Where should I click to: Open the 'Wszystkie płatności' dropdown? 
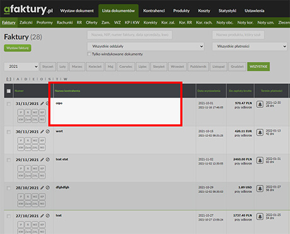tap(250, 46)
